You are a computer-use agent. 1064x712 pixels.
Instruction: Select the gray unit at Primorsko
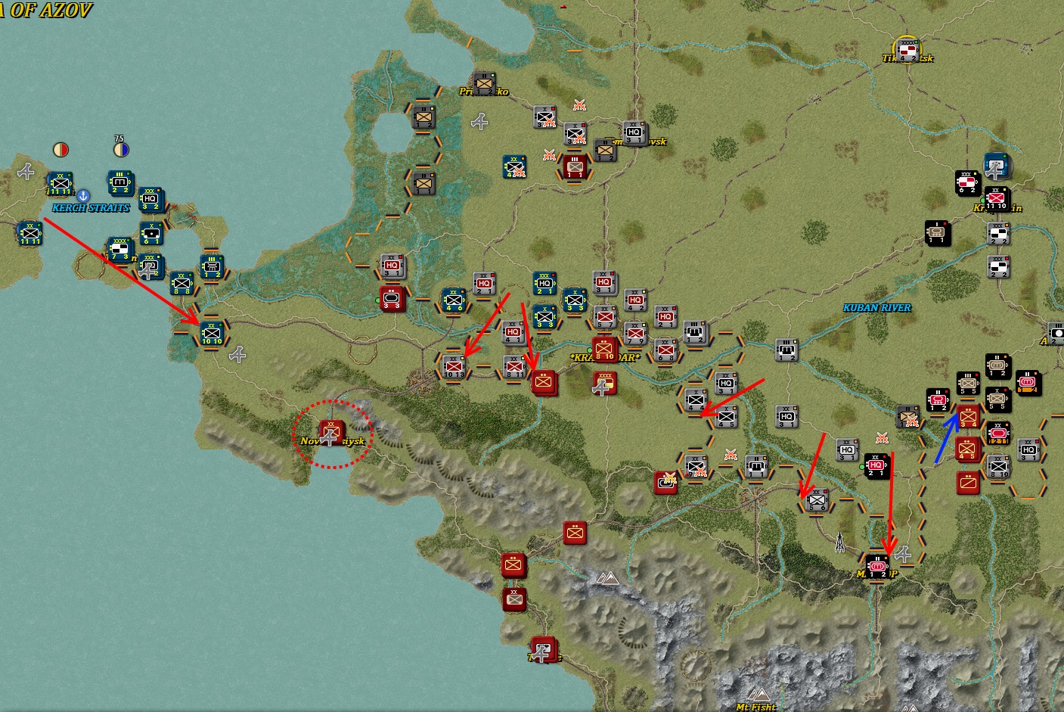coord(483,82)
